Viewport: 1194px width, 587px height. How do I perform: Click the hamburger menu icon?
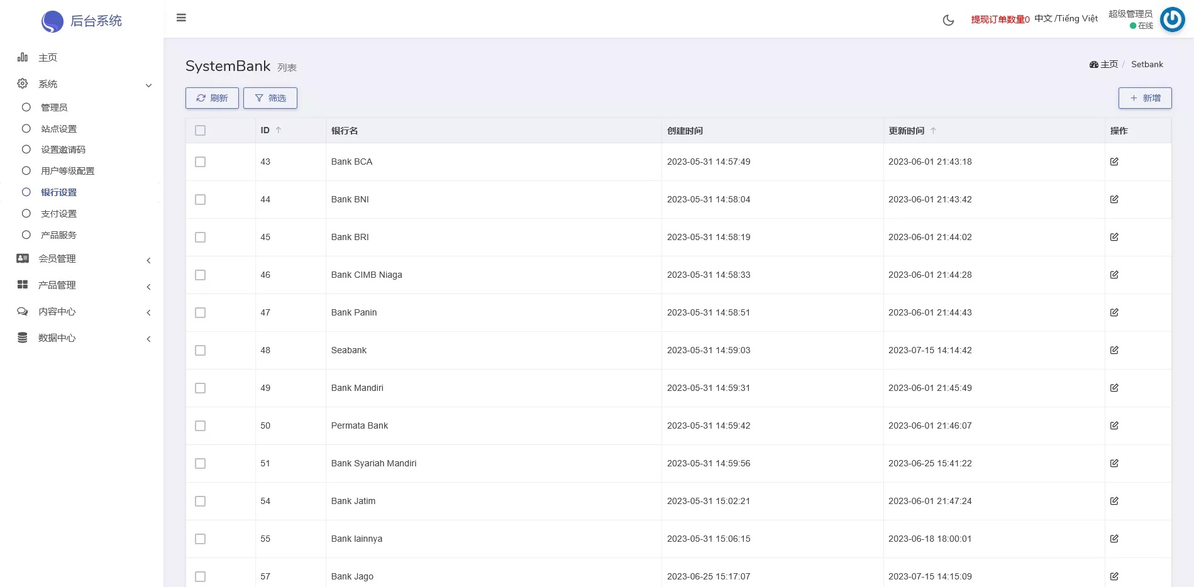(x=181, y=18)
